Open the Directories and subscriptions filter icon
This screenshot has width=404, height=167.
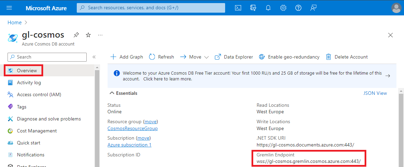tap(253, 8)
